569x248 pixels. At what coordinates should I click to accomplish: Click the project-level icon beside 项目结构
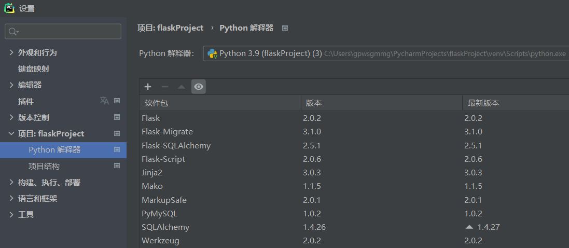117,166
